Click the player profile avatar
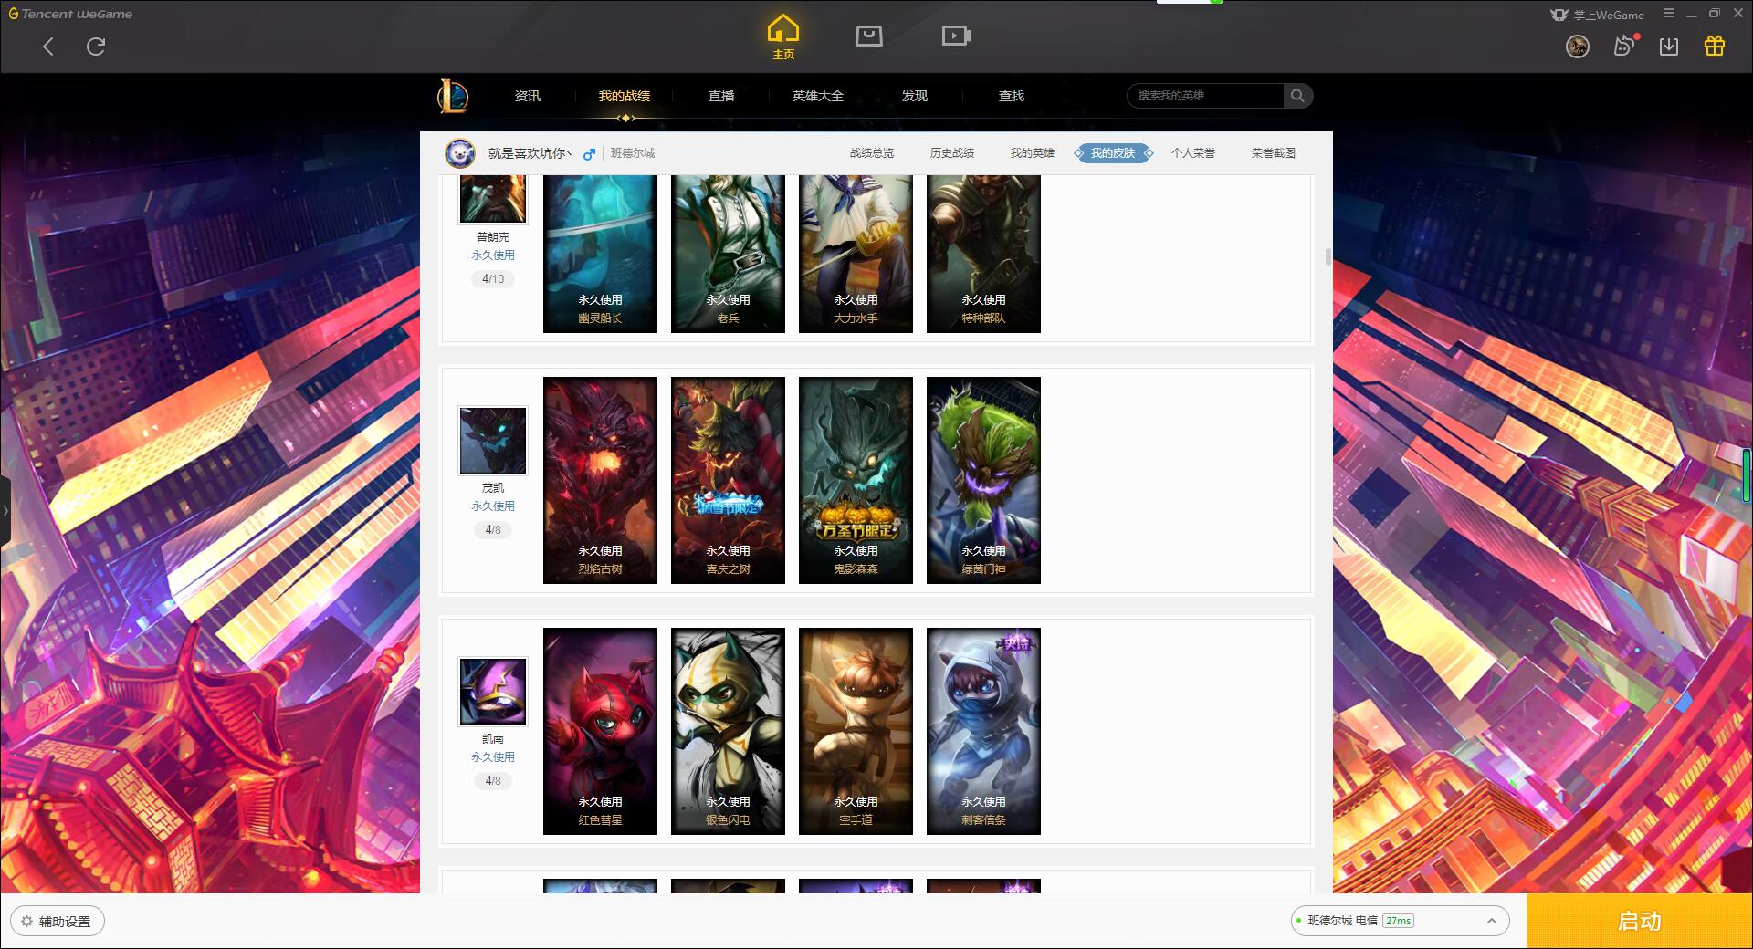Viewport: 1753px width, 949px height. [460, 153]
